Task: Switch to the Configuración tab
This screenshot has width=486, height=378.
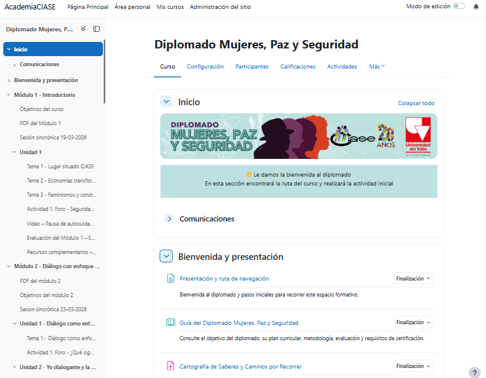Action: (205, 67)
